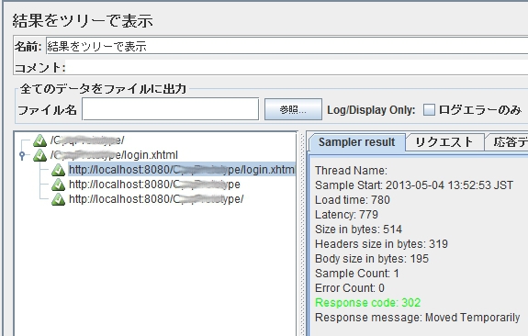Select first root tree entry ending 'e/'
This screenshot has height=336, width=528.
(87, 140)
